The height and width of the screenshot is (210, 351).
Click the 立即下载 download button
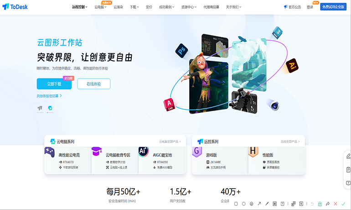[x=54, y=84]
